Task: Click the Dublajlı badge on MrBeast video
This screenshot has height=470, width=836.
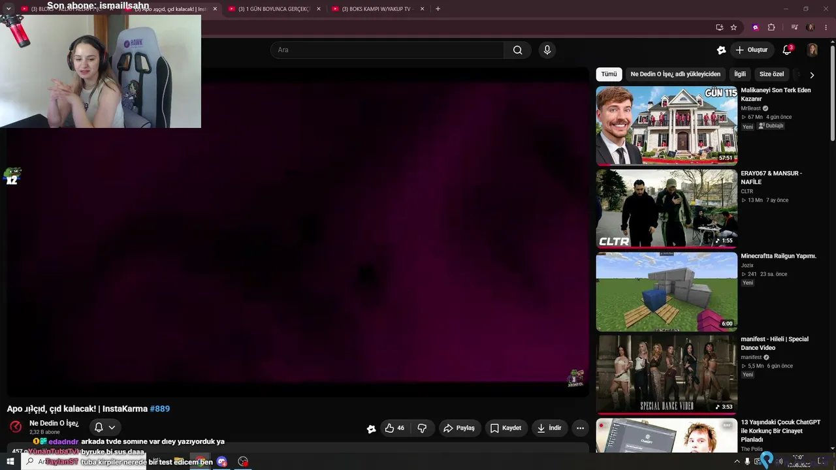Action: coord(771,126)
